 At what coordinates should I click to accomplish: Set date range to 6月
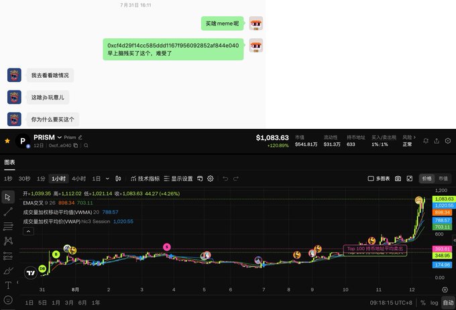[x=82, y=303]
